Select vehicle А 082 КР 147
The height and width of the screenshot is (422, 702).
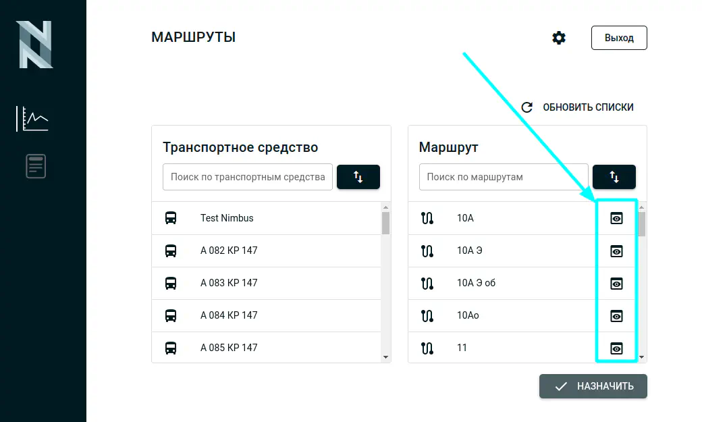(x=229, y=250)
